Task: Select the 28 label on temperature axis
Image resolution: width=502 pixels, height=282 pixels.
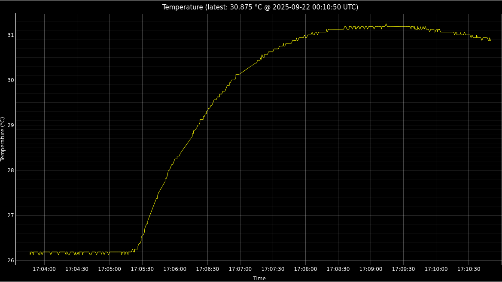Action: click(9, 170)
